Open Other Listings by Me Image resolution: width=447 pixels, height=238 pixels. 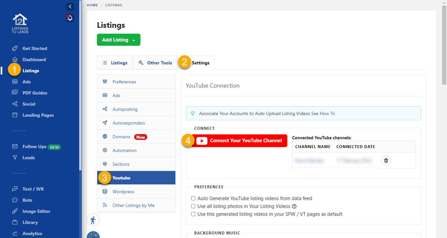[x=136, y=205]
